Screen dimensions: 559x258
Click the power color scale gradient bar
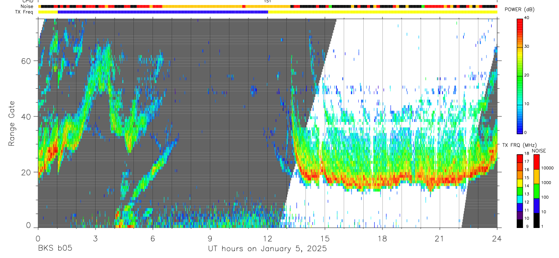[520, 76]
